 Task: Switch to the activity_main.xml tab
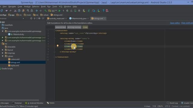pyautogui.click(x=57, y=19)
